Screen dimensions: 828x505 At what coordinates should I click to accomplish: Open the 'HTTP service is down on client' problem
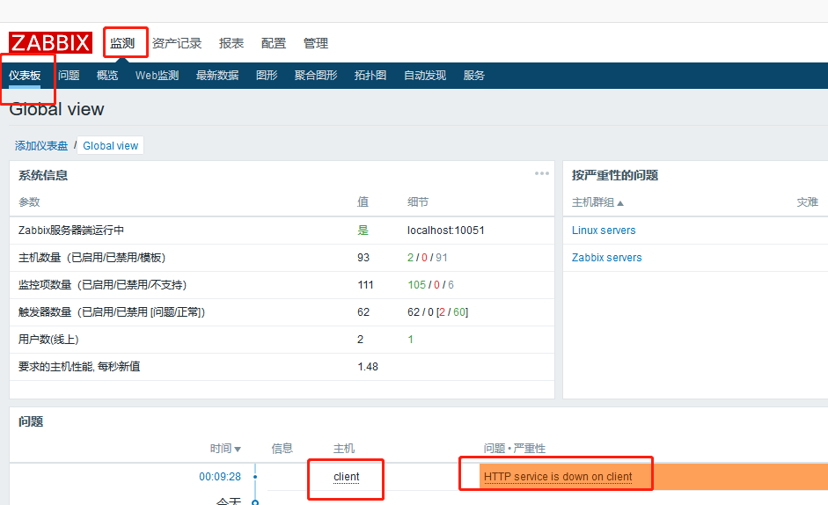[x=558, y=477]
